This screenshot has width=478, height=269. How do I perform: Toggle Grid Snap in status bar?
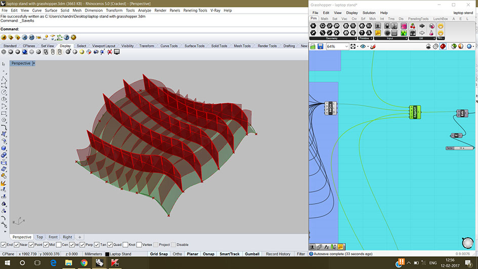(159, 254)
